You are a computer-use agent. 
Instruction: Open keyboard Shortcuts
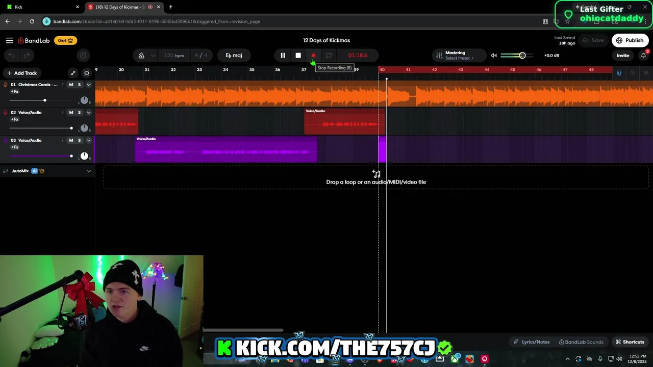point(630,342)
